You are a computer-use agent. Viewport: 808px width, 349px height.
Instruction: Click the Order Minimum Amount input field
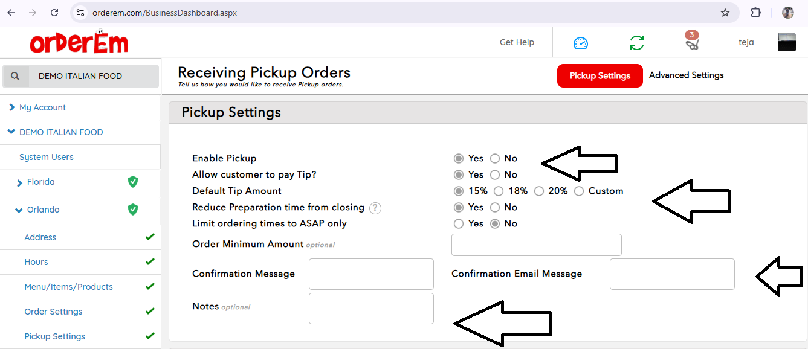(536, 245)
